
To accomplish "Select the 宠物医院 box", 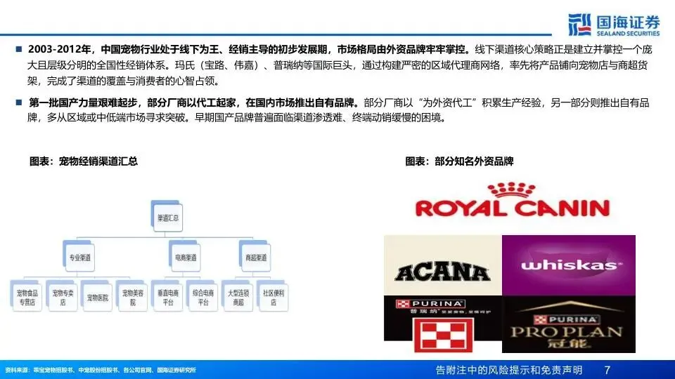I will tap(97, 298).
